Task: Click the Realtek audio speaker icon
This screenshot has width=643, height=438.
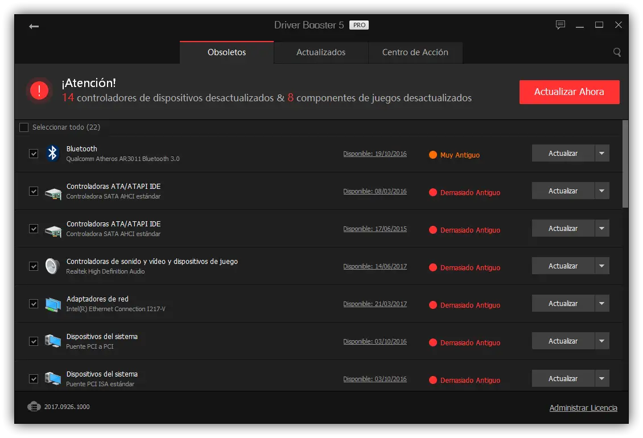Action: pyautogui.click(x=52, y=266)
